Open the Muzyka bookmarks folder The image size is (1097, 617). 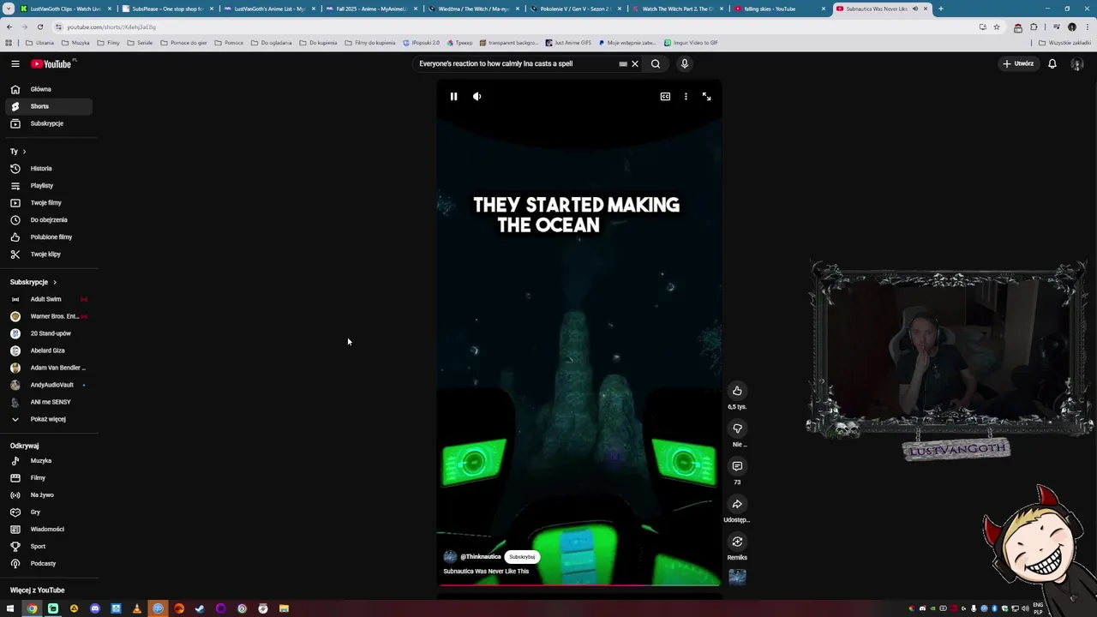[75, 43]
